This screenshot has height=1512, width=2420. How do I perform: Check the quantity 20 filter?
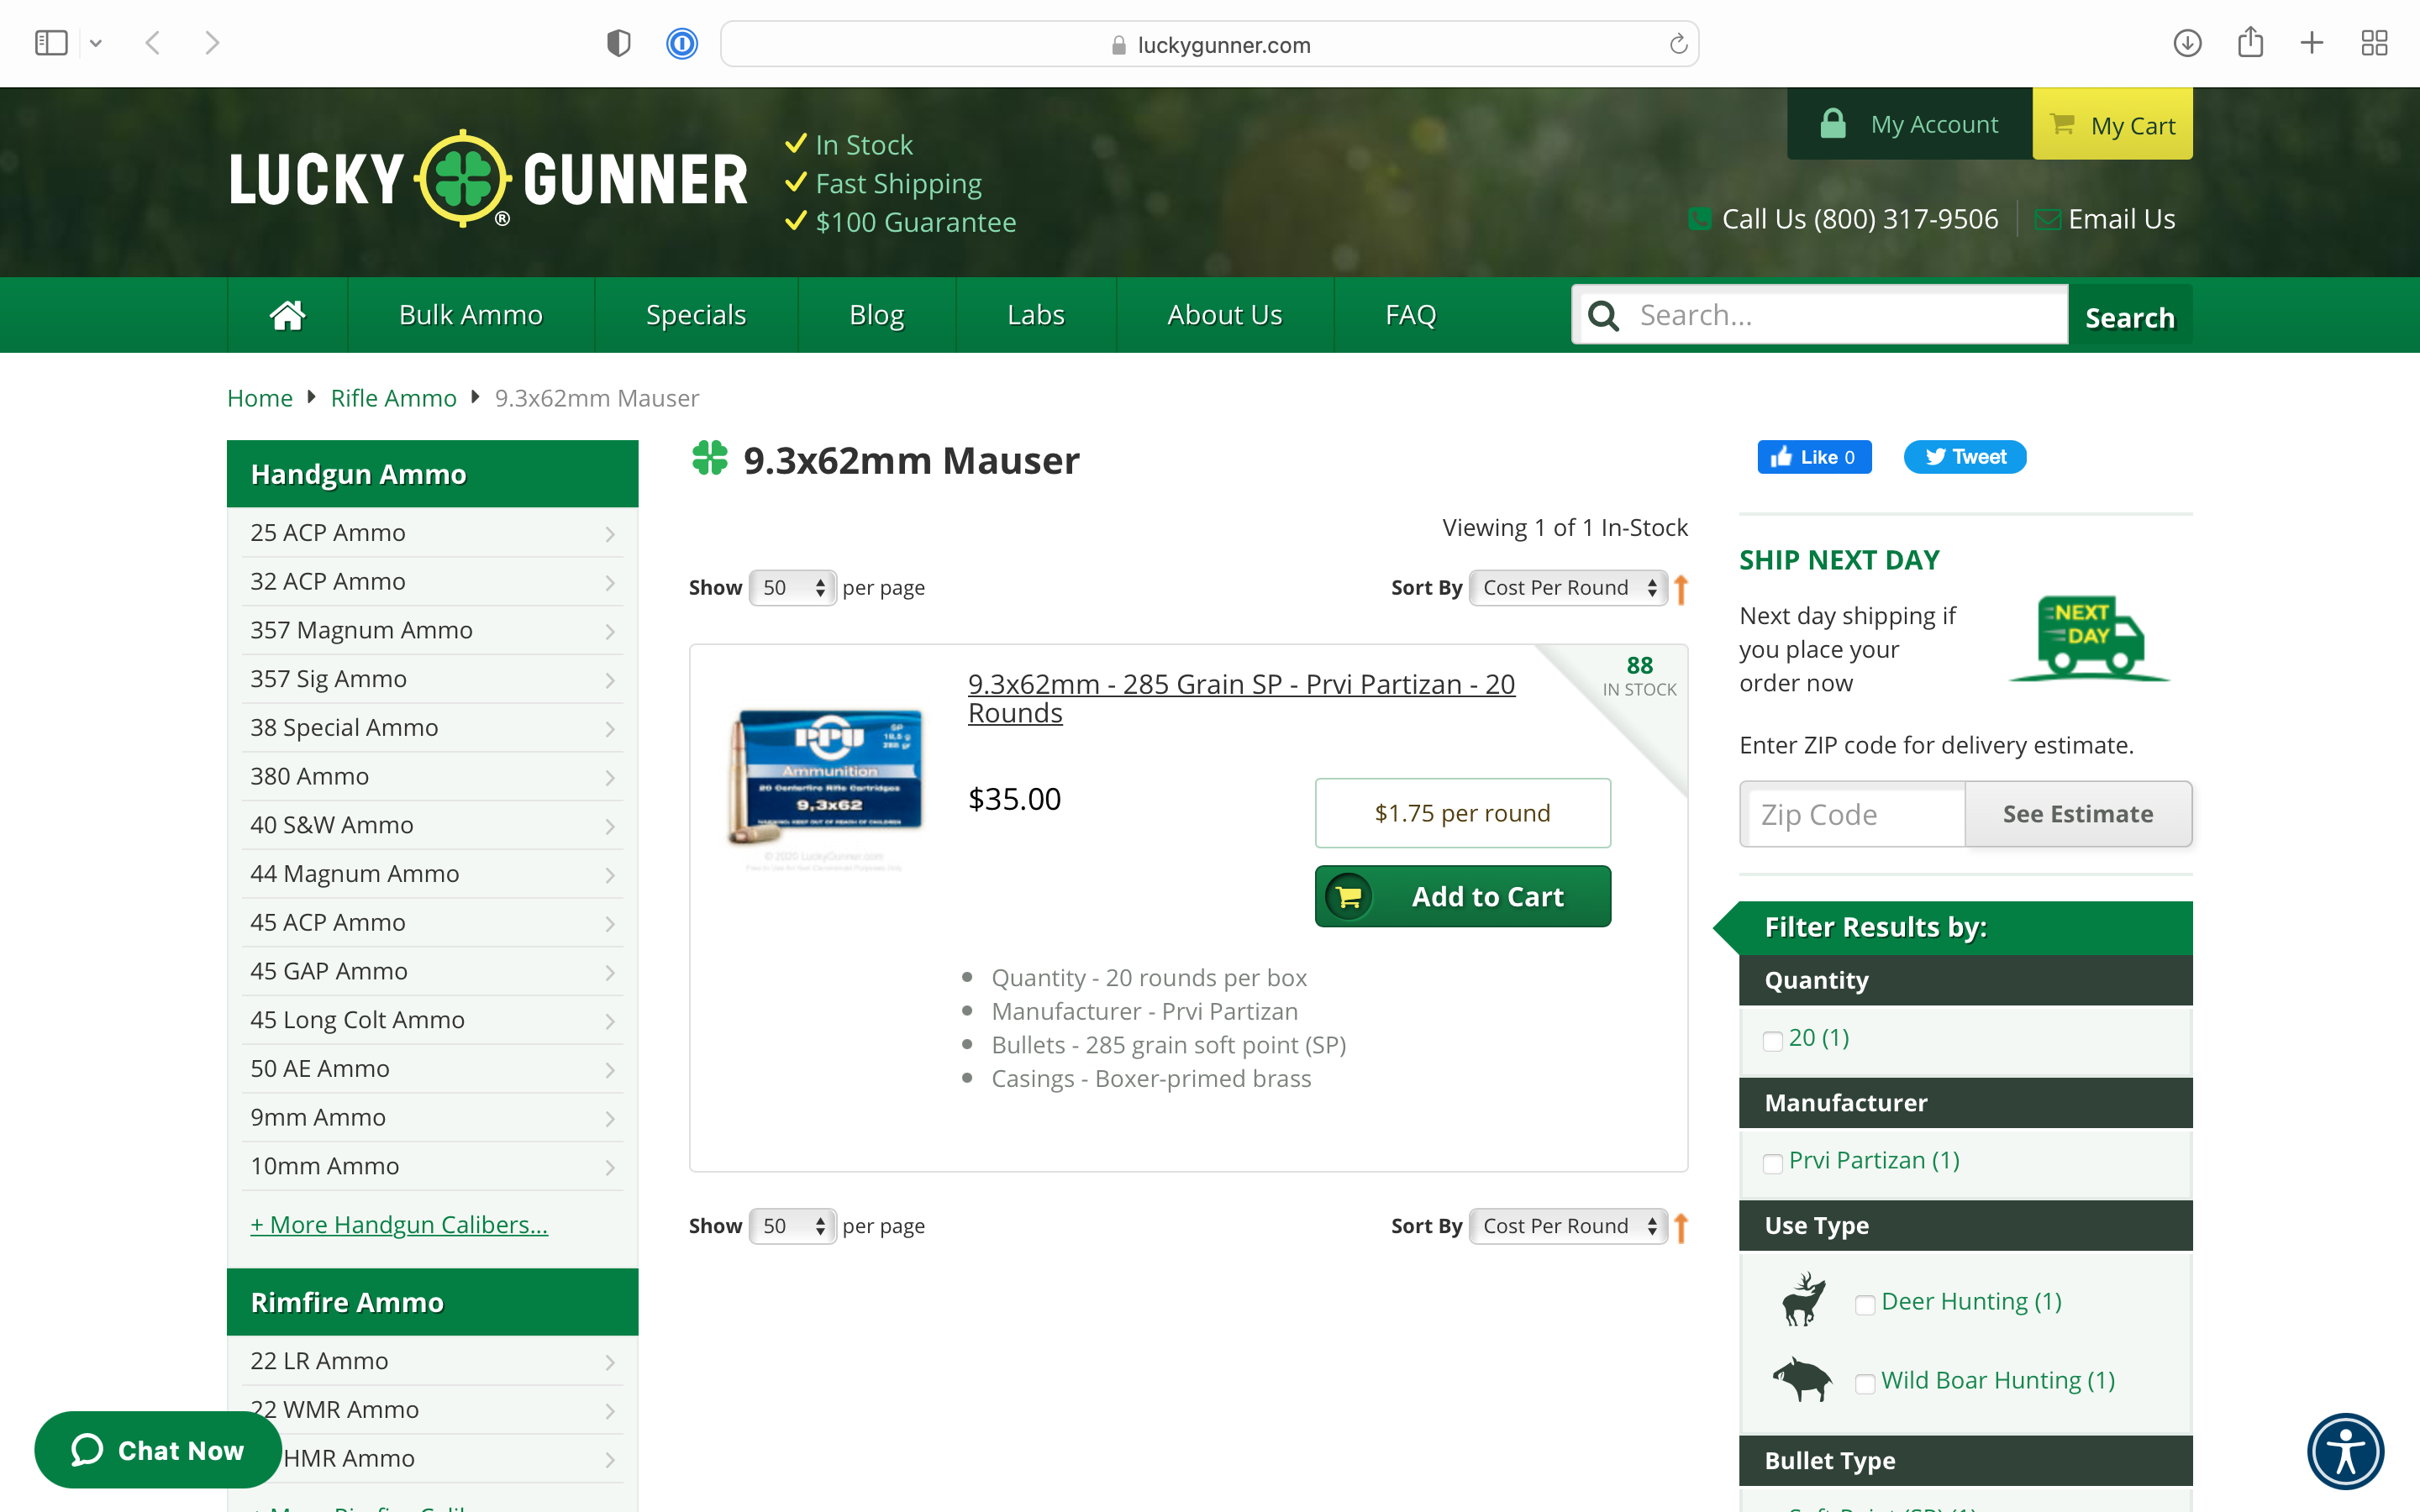click(1772, 1041)
